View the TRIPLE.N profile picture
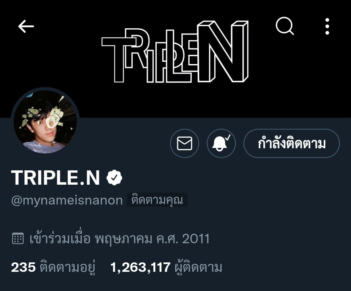Screen dimensions: 351x291 45,122
